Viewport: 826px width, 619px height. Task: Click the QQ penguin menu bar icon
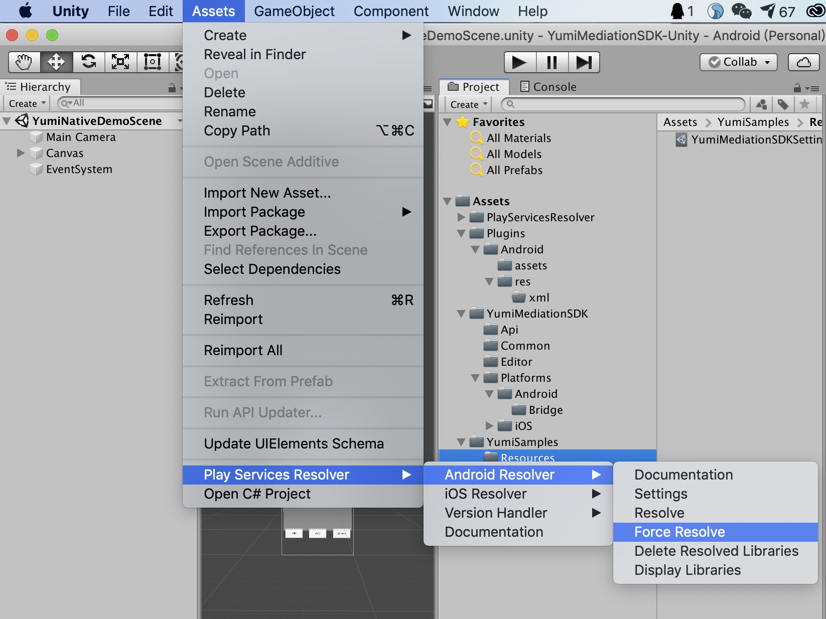click(x=677, y=11)
